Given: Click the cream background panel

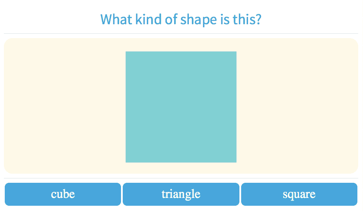Looking at the screenshot, I should coord(65,106).
